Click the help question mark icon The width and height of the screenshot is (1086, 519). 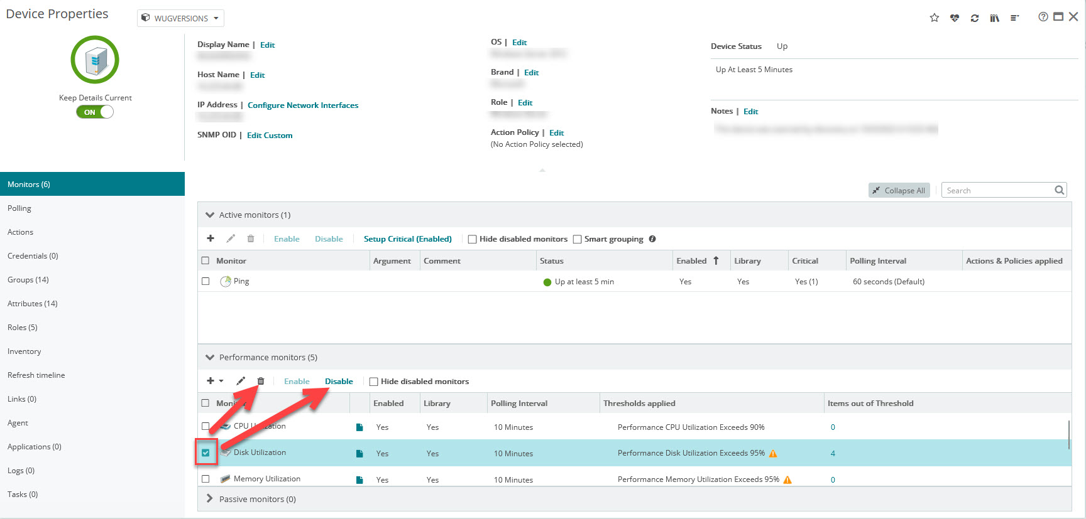click(1043, 17)
